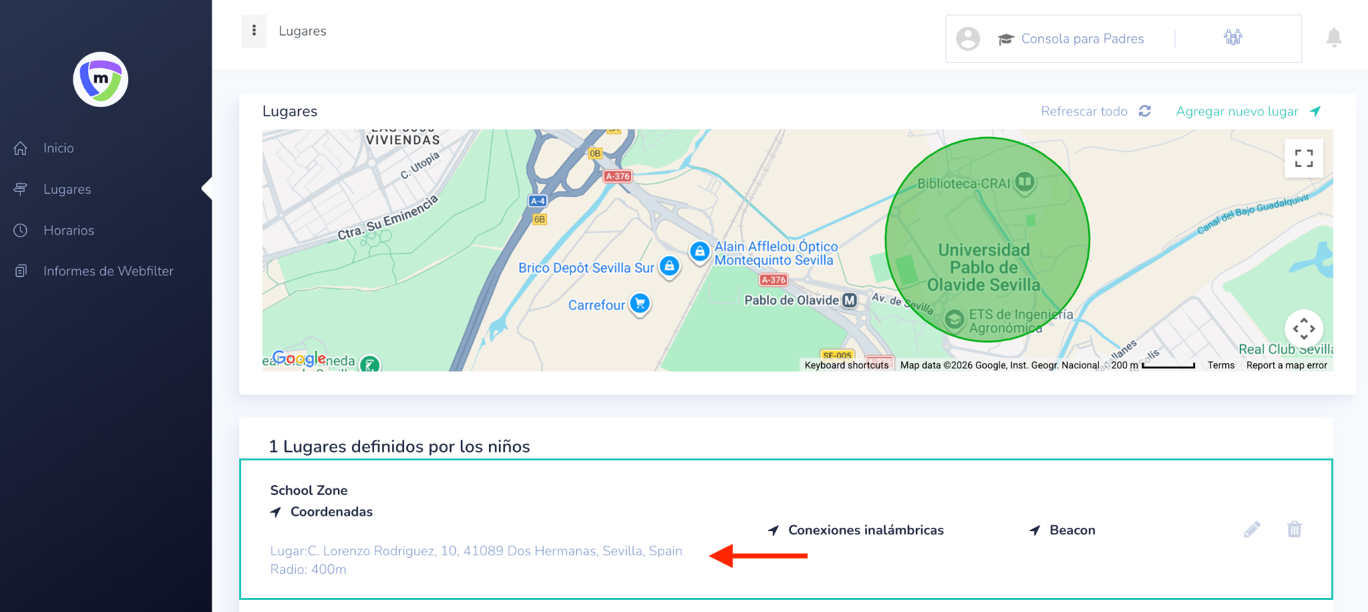The width and height of the screenshot is (1368, 612).
Task: Click the Brico Depôt Sevilla Sur marker
Action: pyautogui.click(x=669, y=267)
